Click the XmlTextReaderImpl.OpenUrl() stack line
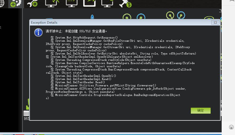 pos(83,76)
